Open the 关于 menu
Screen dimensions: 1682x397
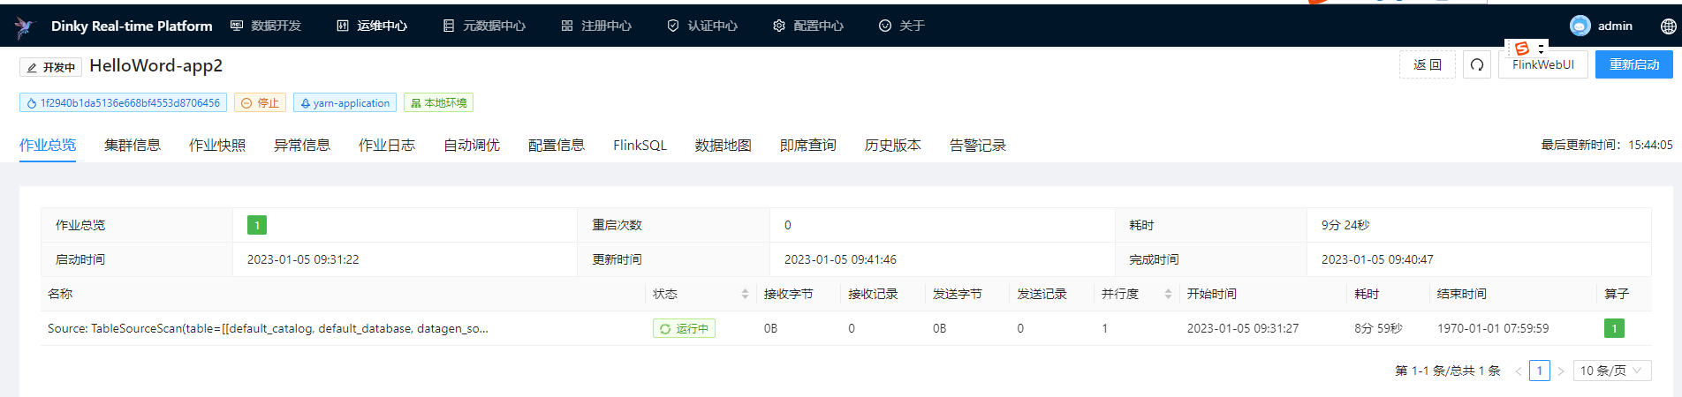[x=902, y=26]
